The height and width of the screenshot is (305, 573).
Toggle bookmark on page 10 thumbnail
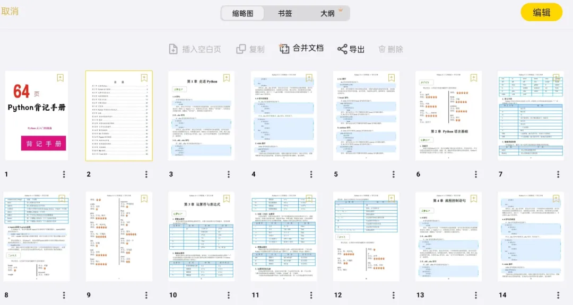tap(227, 199)
